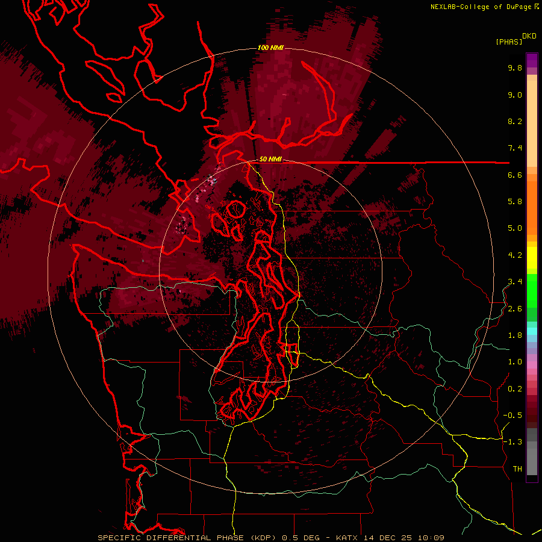
Task: Click the 7.4 legend value
Action: 515,148
